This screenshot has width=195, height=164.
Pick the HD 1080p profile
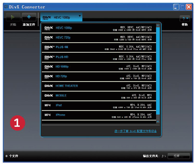coord(99,67)
